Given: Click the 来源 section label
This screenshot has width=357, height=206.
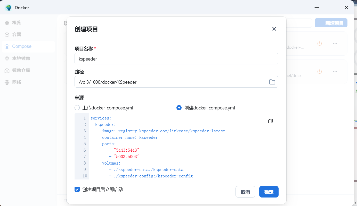Looking at the screenshot, I should click(79, 98).
